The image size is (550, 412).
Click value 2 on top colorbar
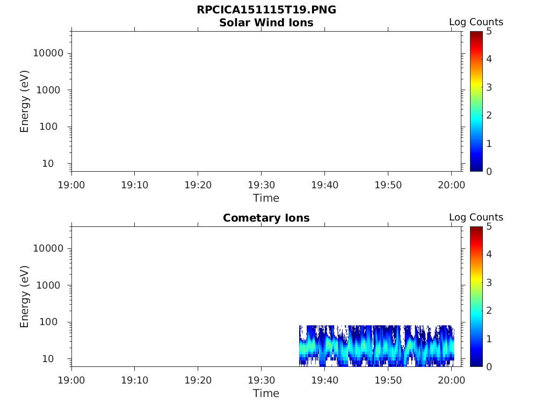pos(489,115)
